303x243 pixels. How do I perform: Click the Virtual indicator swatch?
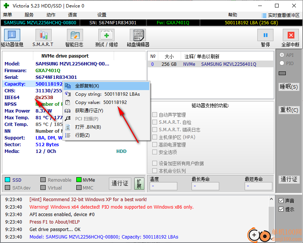43,188
